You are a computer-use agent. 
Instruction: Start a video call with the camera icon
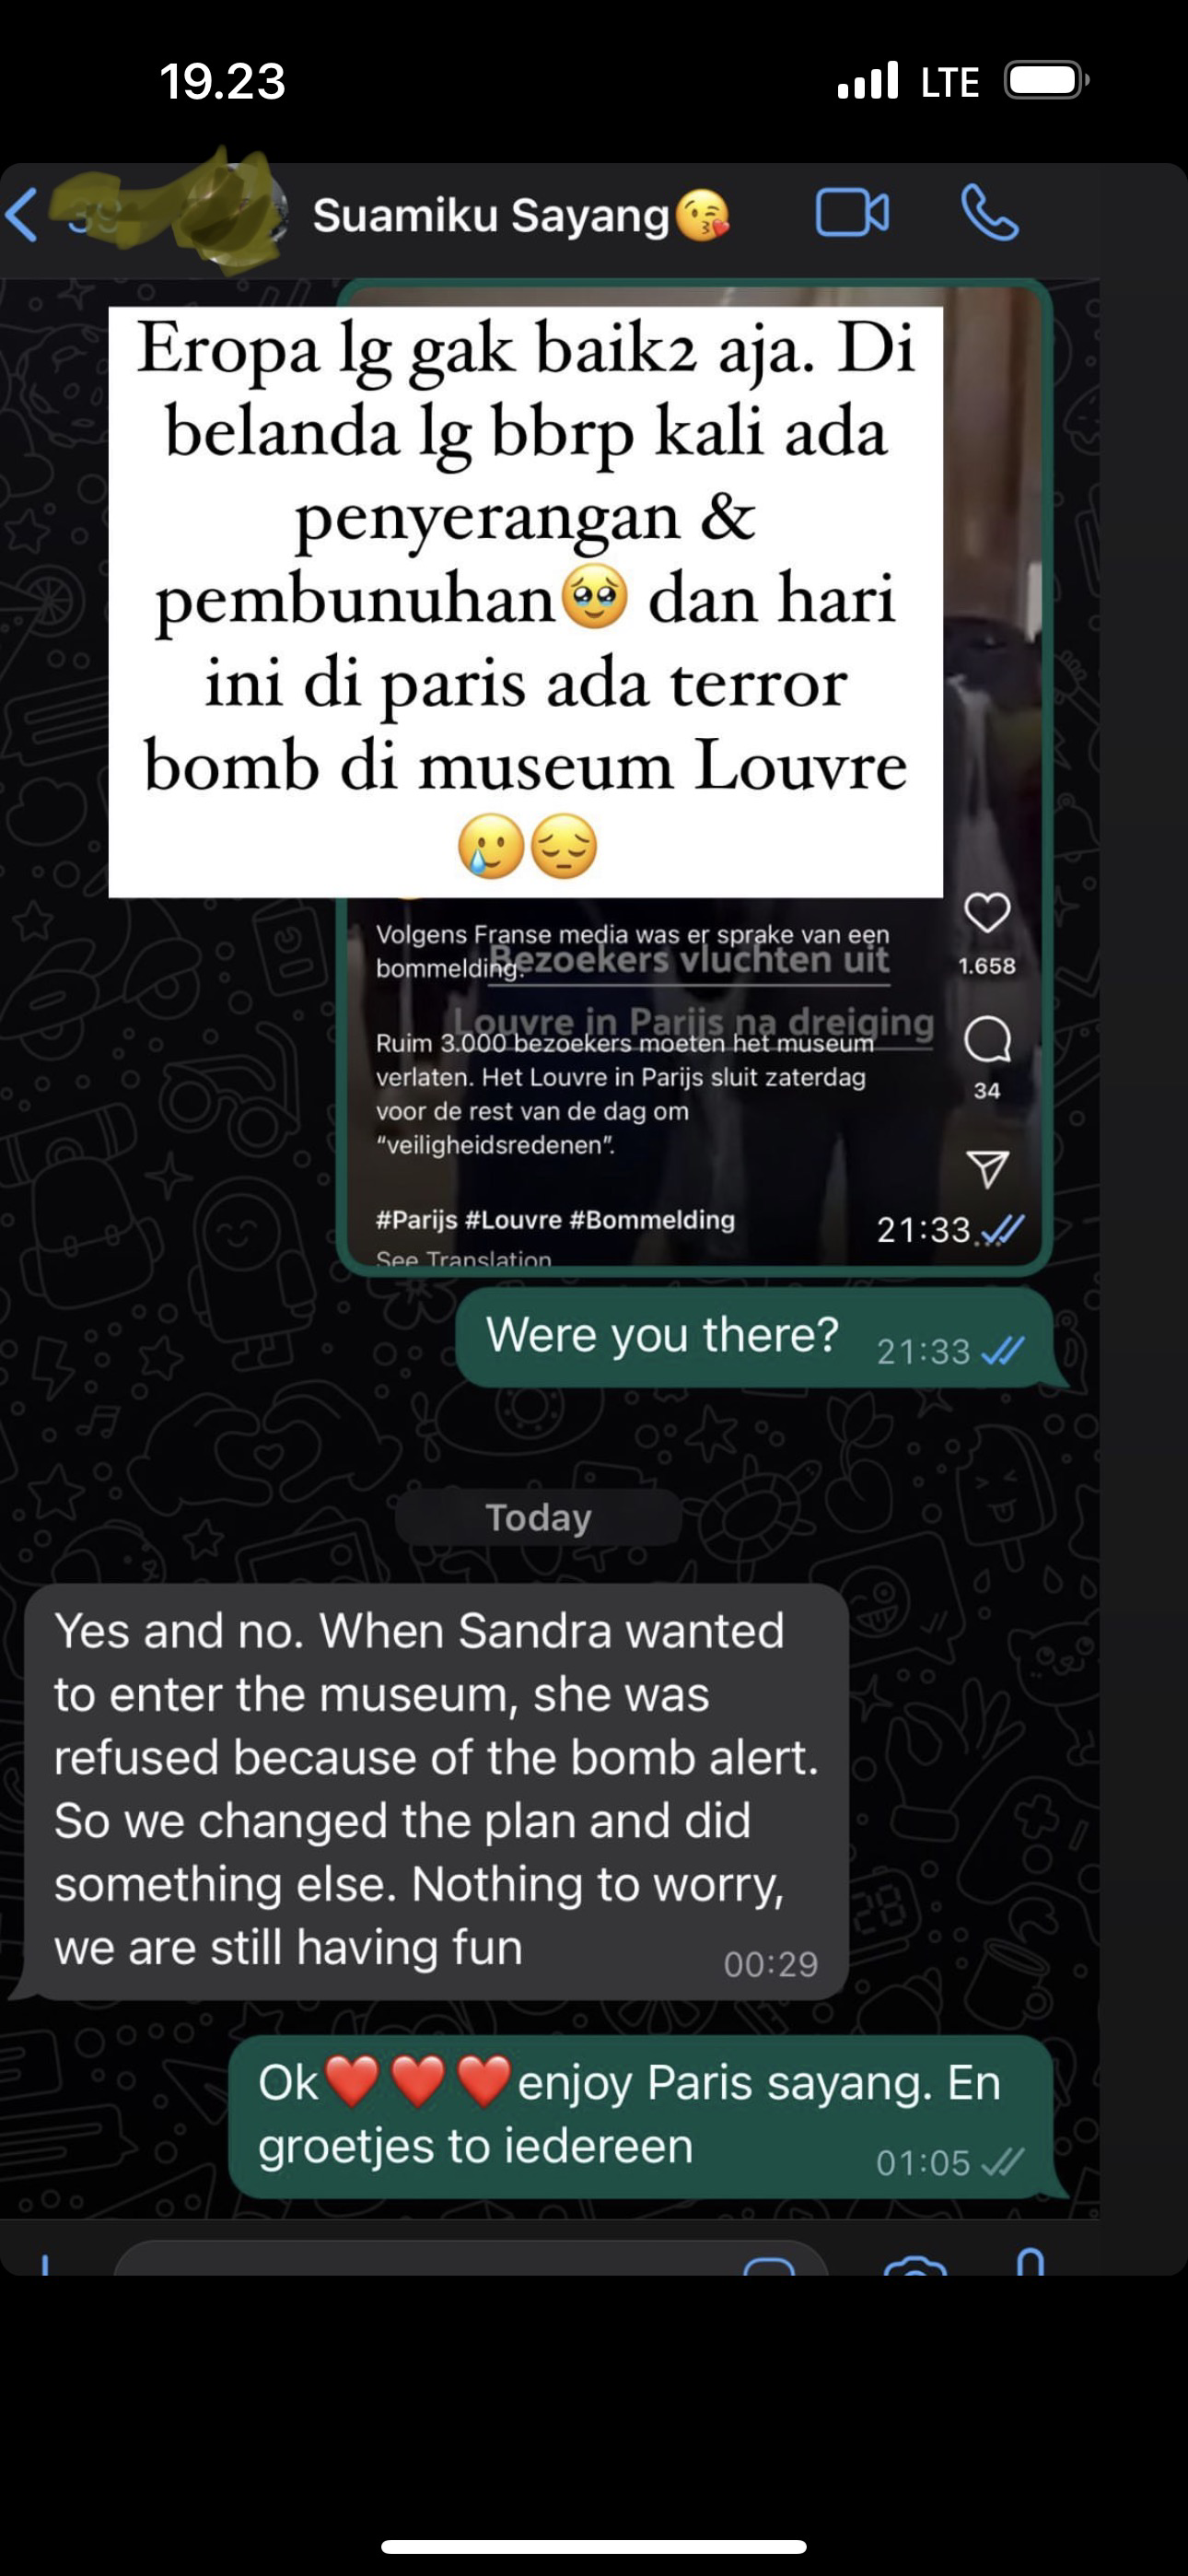click(852, 213)
